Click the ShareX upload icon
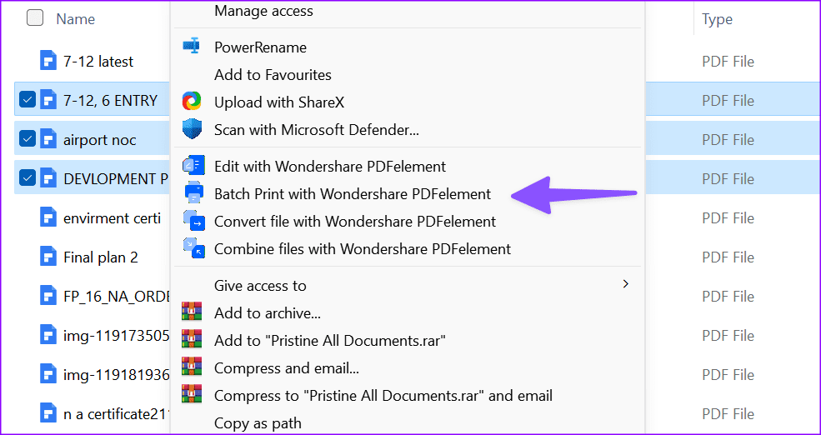The width and height of the screenshot is (821, 435). pos(192,102)
